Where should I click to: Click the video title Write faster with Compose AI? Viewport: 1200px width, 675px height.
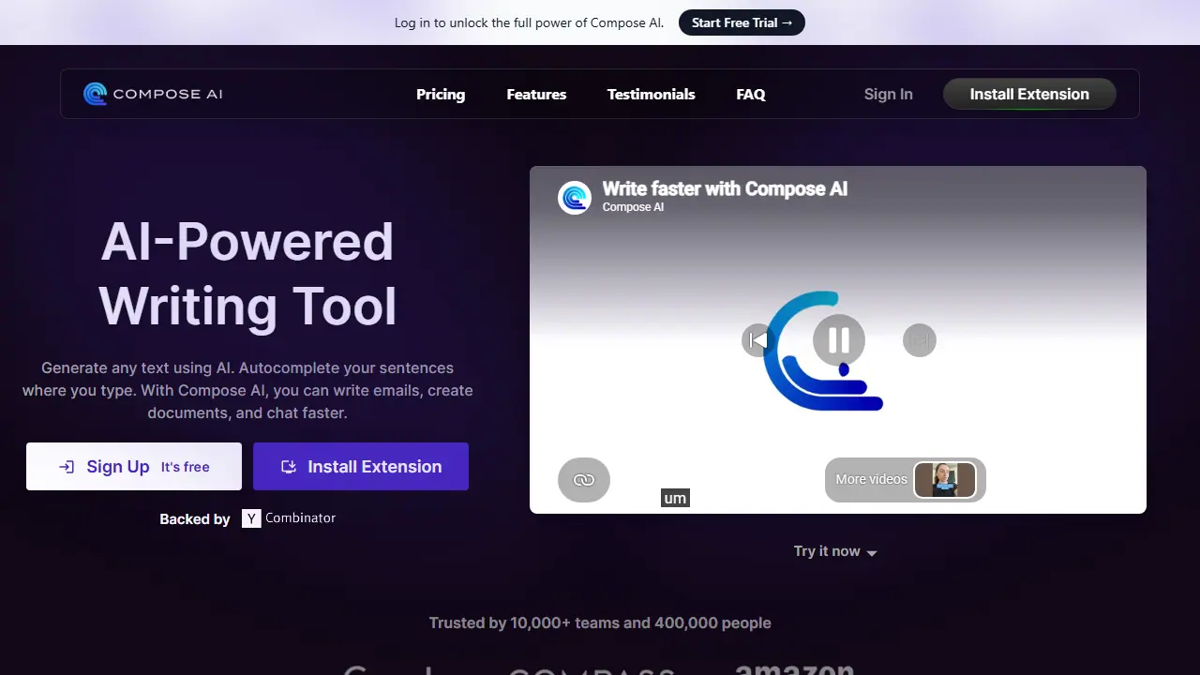click(x=725, y=188)
